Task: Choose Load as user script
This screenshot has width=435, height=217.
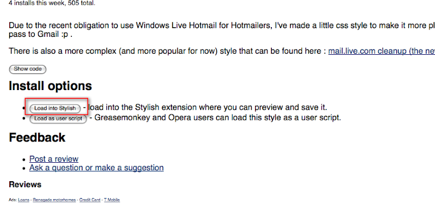Action: (58, 118)
